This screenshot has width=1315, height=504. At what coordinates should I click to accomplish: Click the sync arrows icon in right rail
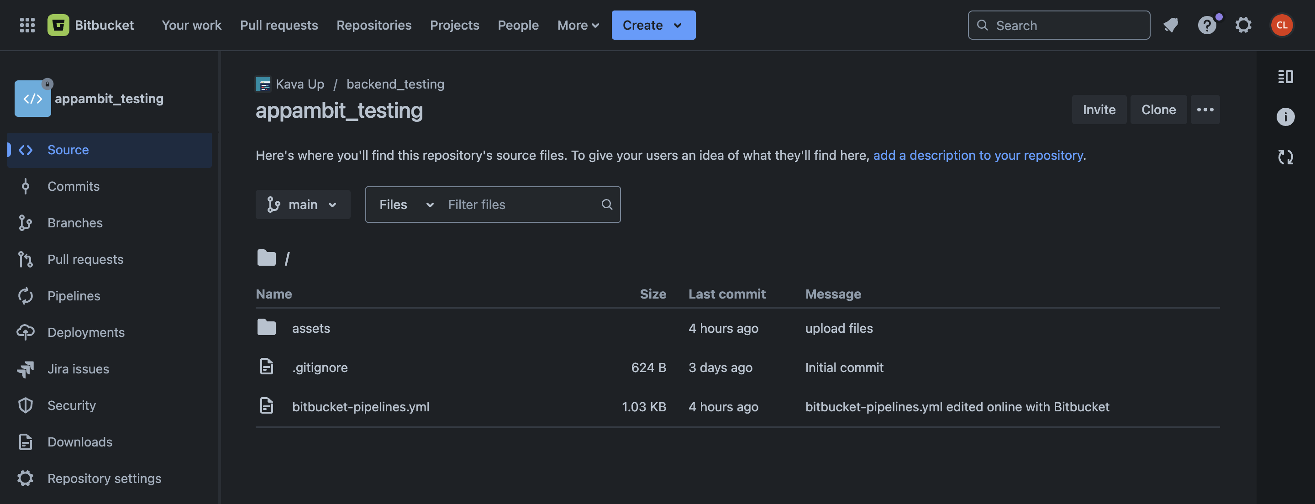tap(1285, 157)
